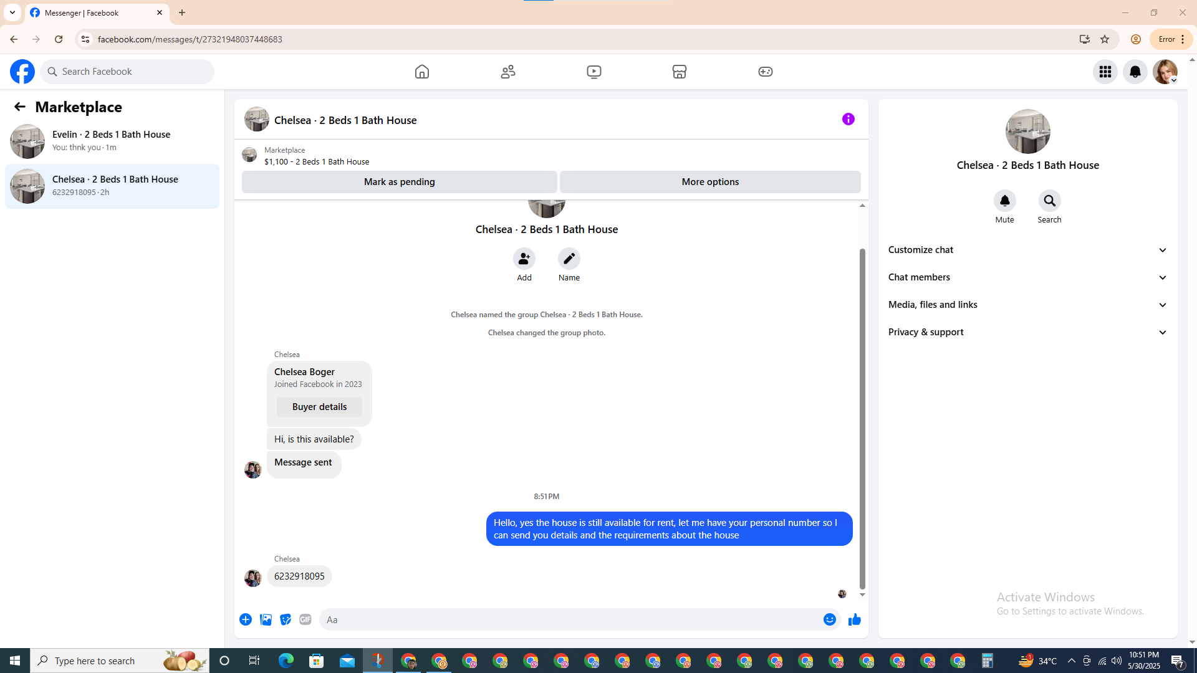View Buyer details for Chelsea Boger
The height and width of the screenshot is (673, 1197).
tap(319, 407)
